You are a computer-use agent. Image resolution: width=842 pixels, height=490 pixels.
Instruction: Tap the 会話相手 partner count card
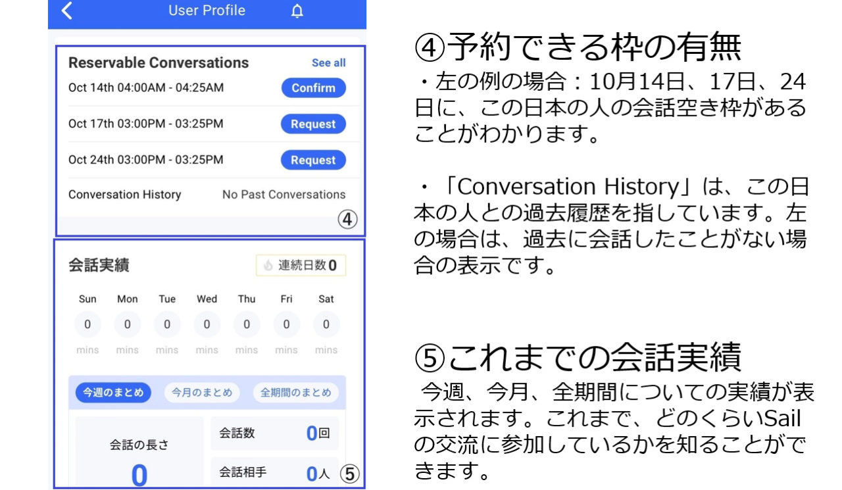[274, 472]
